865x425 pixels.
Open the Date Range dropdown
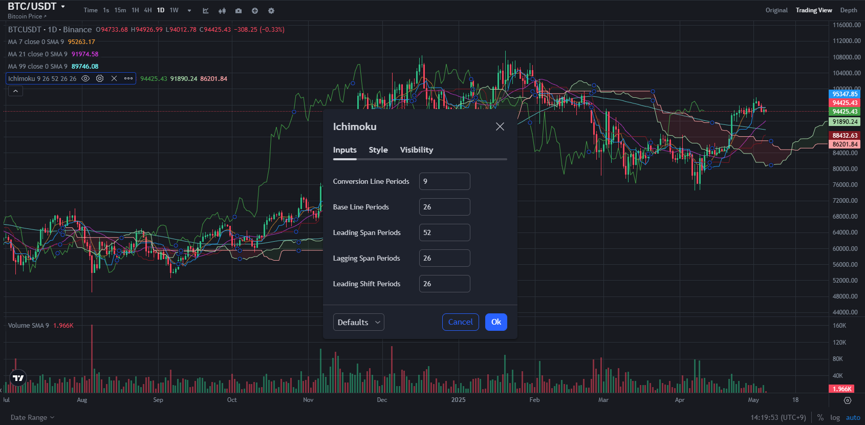[x=33, y=417]
